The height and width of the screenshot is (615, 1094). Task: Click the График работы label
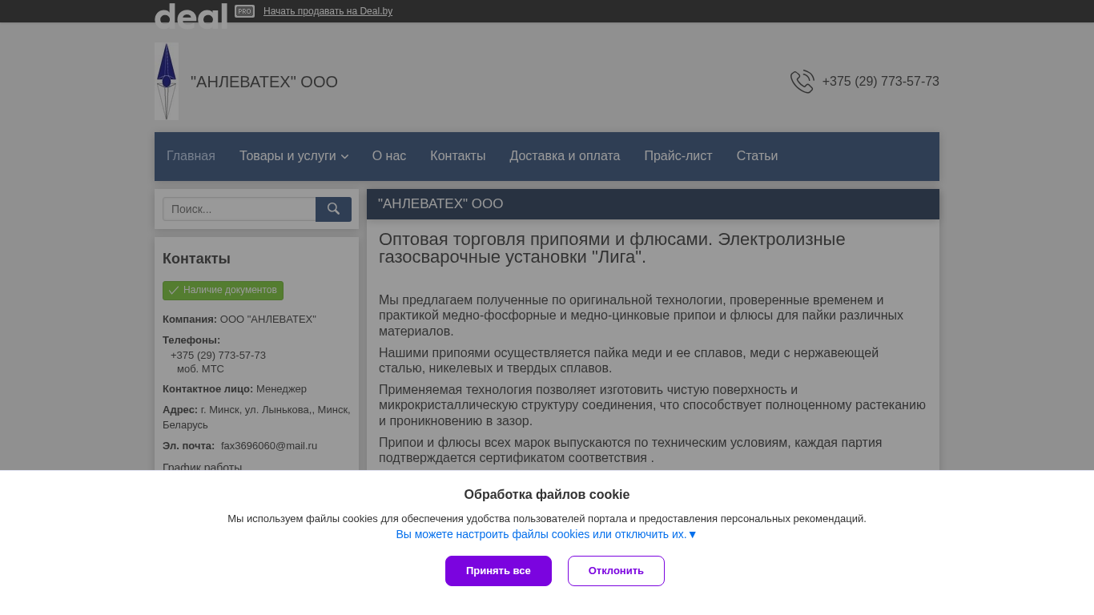[x=202, y=466]
